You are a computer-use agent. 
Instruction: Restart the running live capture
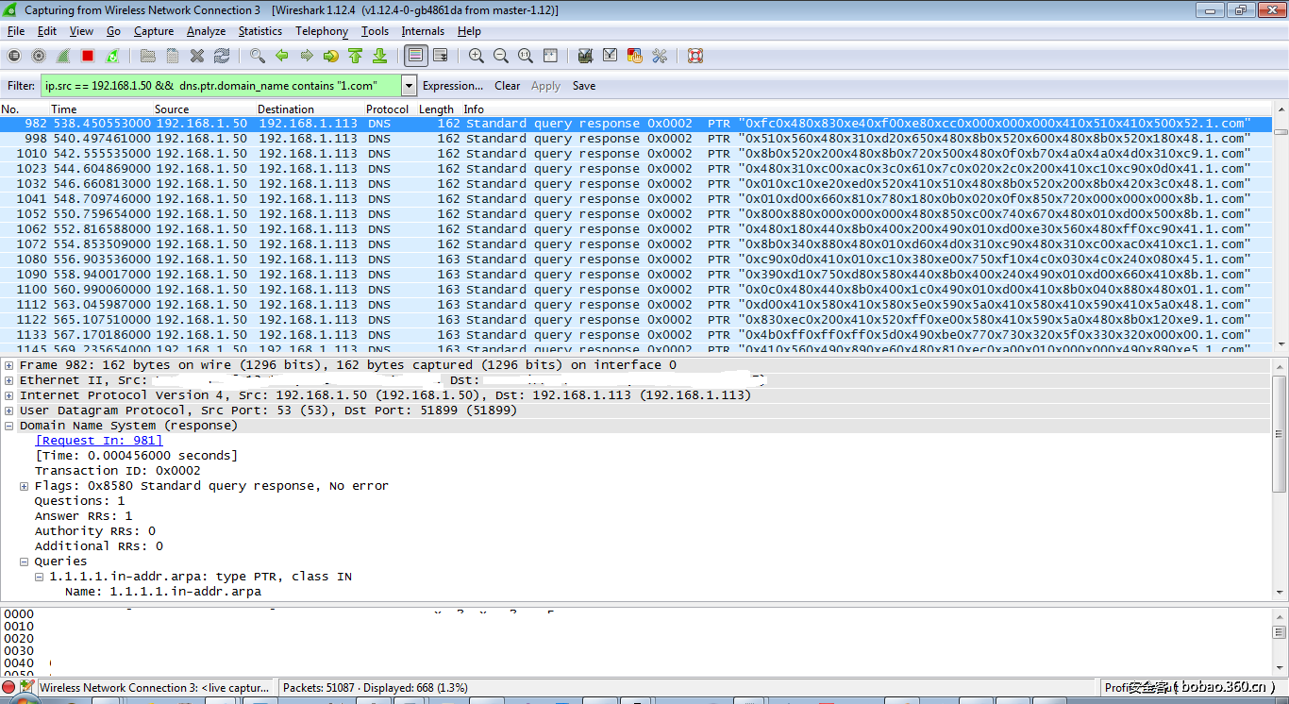click(x=112, y=57)
